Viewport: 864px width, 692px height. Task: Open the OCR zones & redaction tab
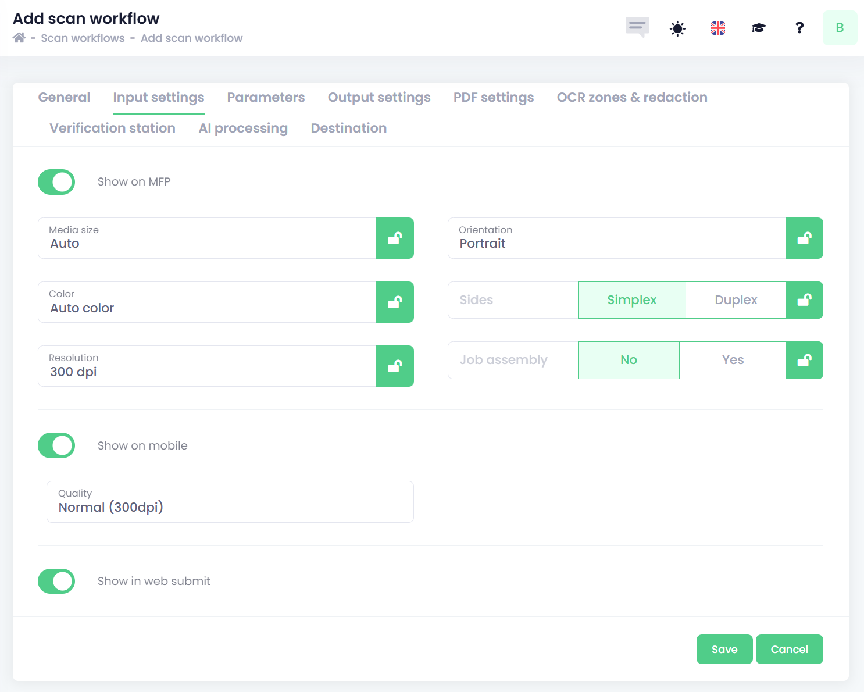point(632,97)
